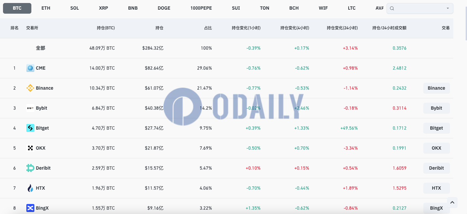The height and width of the screenshot is (214, 467).
Task: Click the HTX trade button
Action: 436,188
